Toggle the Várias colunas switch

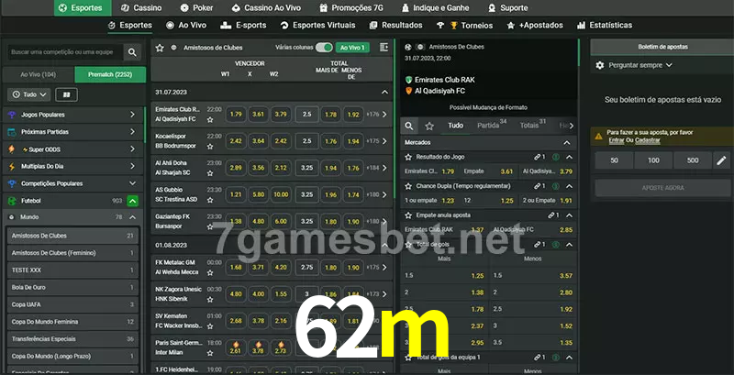click(x=323, y=47)
